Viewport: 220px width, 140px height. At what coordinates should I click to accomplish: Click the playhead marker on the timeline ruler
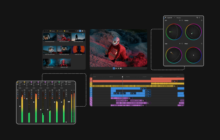[x=122, y=77]
